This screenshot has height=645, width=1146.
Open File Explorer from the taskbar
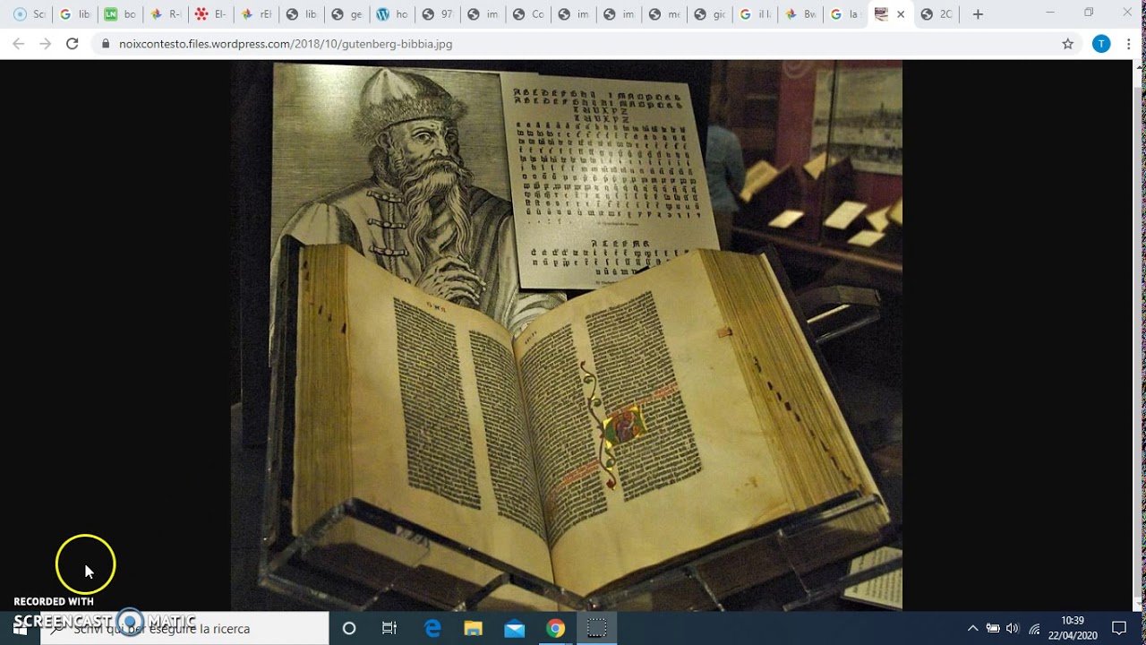474,628
